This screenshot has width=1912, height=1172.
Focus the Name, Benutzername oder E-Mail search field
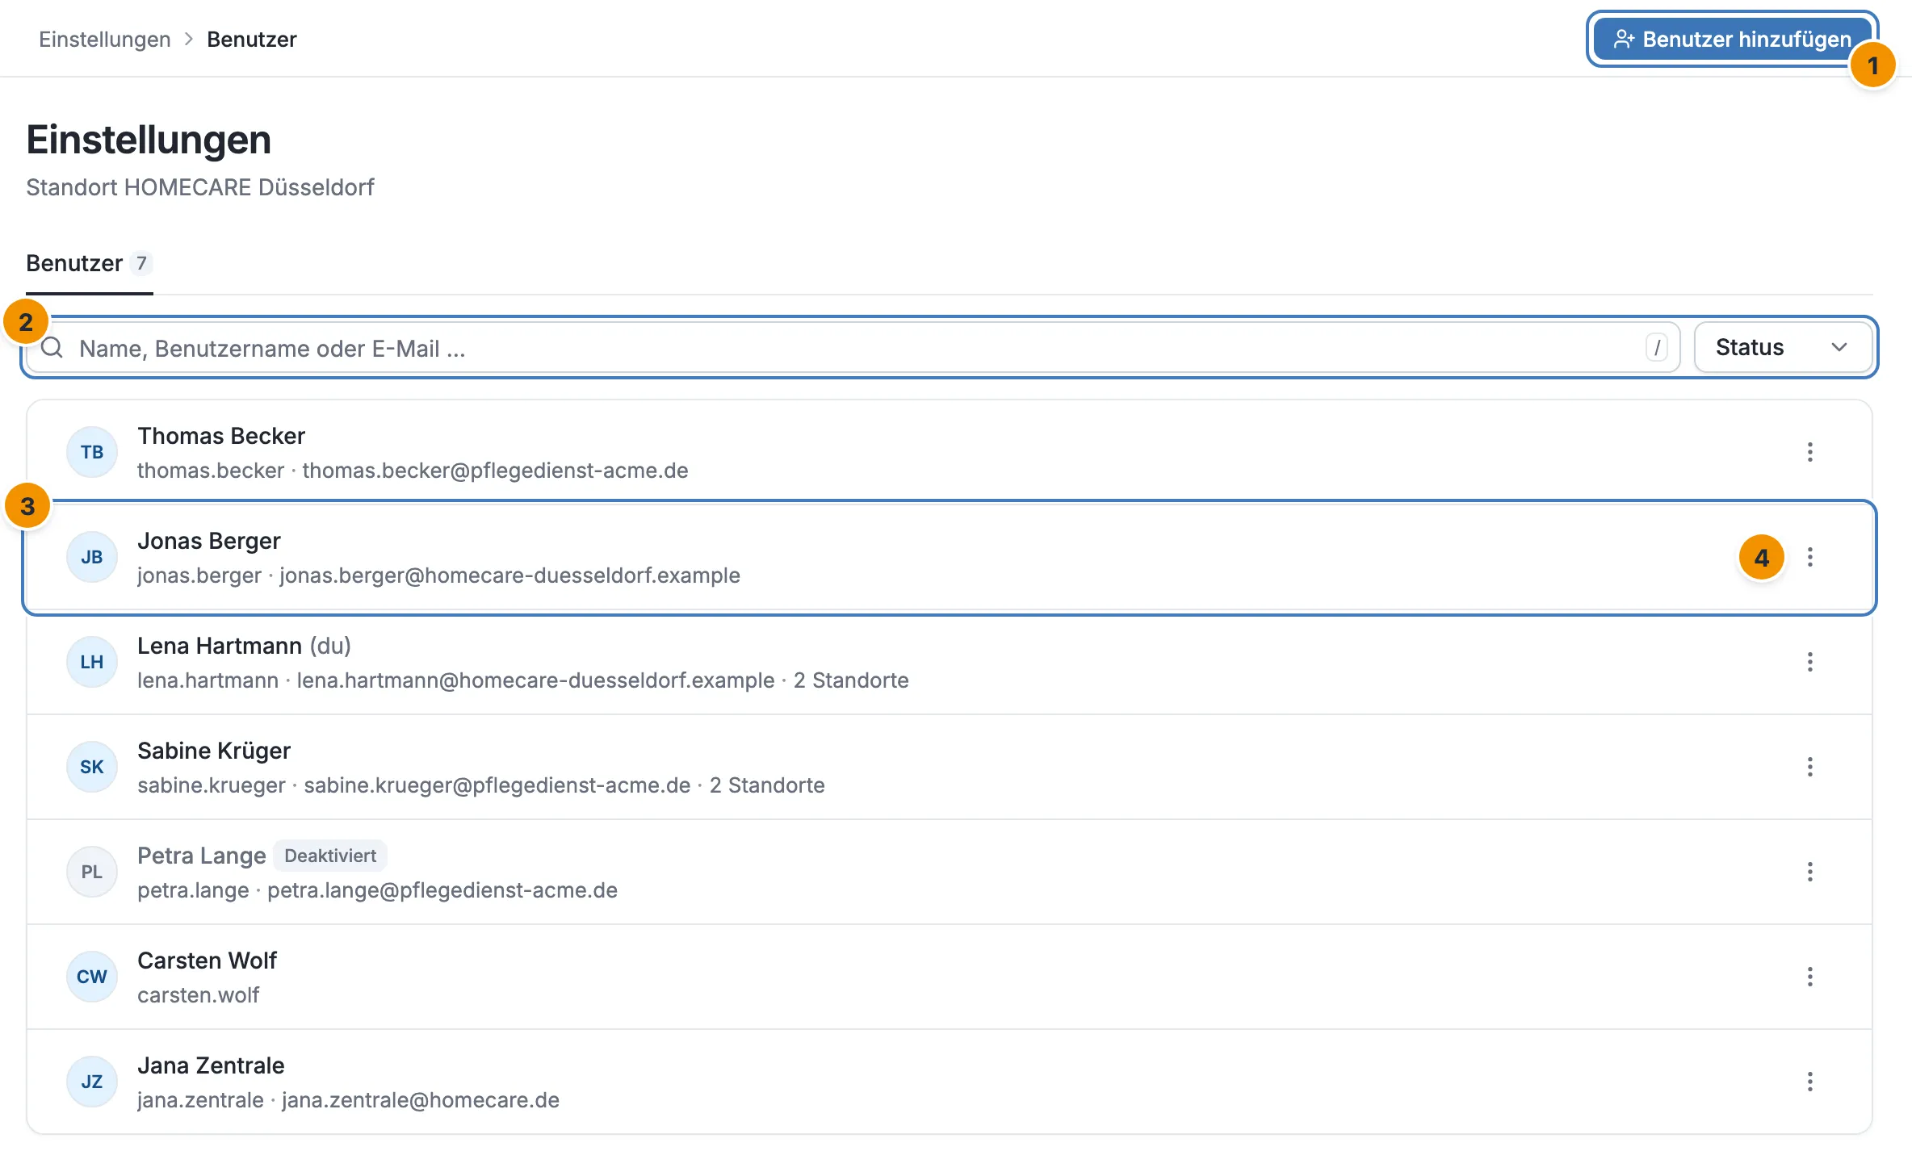click(x=853, y=348)
